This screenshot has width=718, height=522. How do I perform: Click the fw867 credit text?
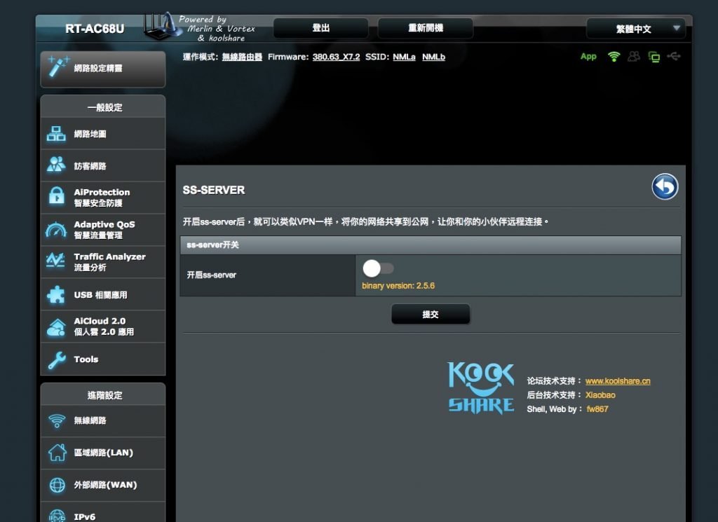[597, 409]
